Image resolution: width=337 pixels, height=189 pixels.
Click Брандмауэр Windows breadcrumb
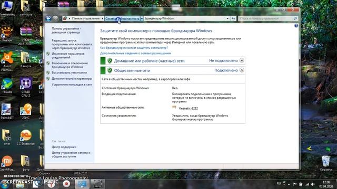tap(160, 19)
